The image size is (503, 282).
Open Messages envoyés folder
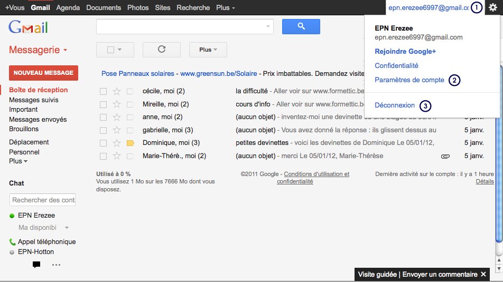pos(38,120)
